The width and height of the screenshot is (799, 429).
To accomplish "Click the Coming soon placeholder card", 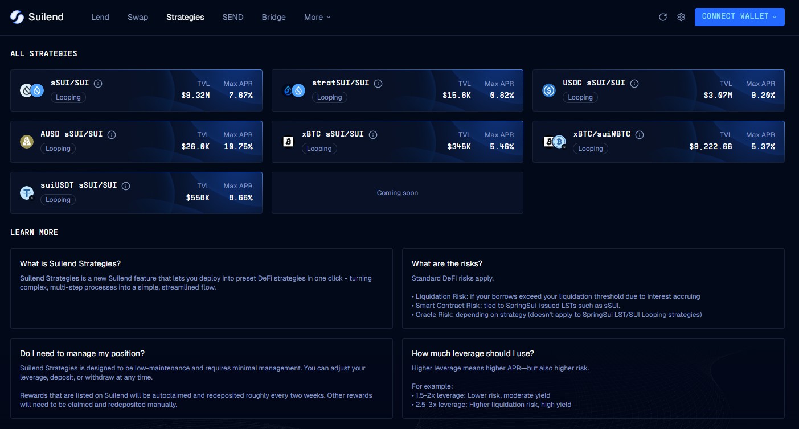I will click(x=397, y=193).
